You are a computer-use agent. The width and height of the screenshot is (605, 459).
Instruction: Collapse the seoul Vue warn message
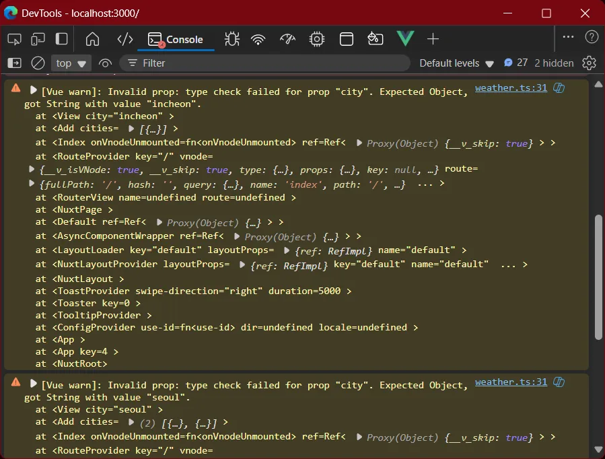[33, 384]
